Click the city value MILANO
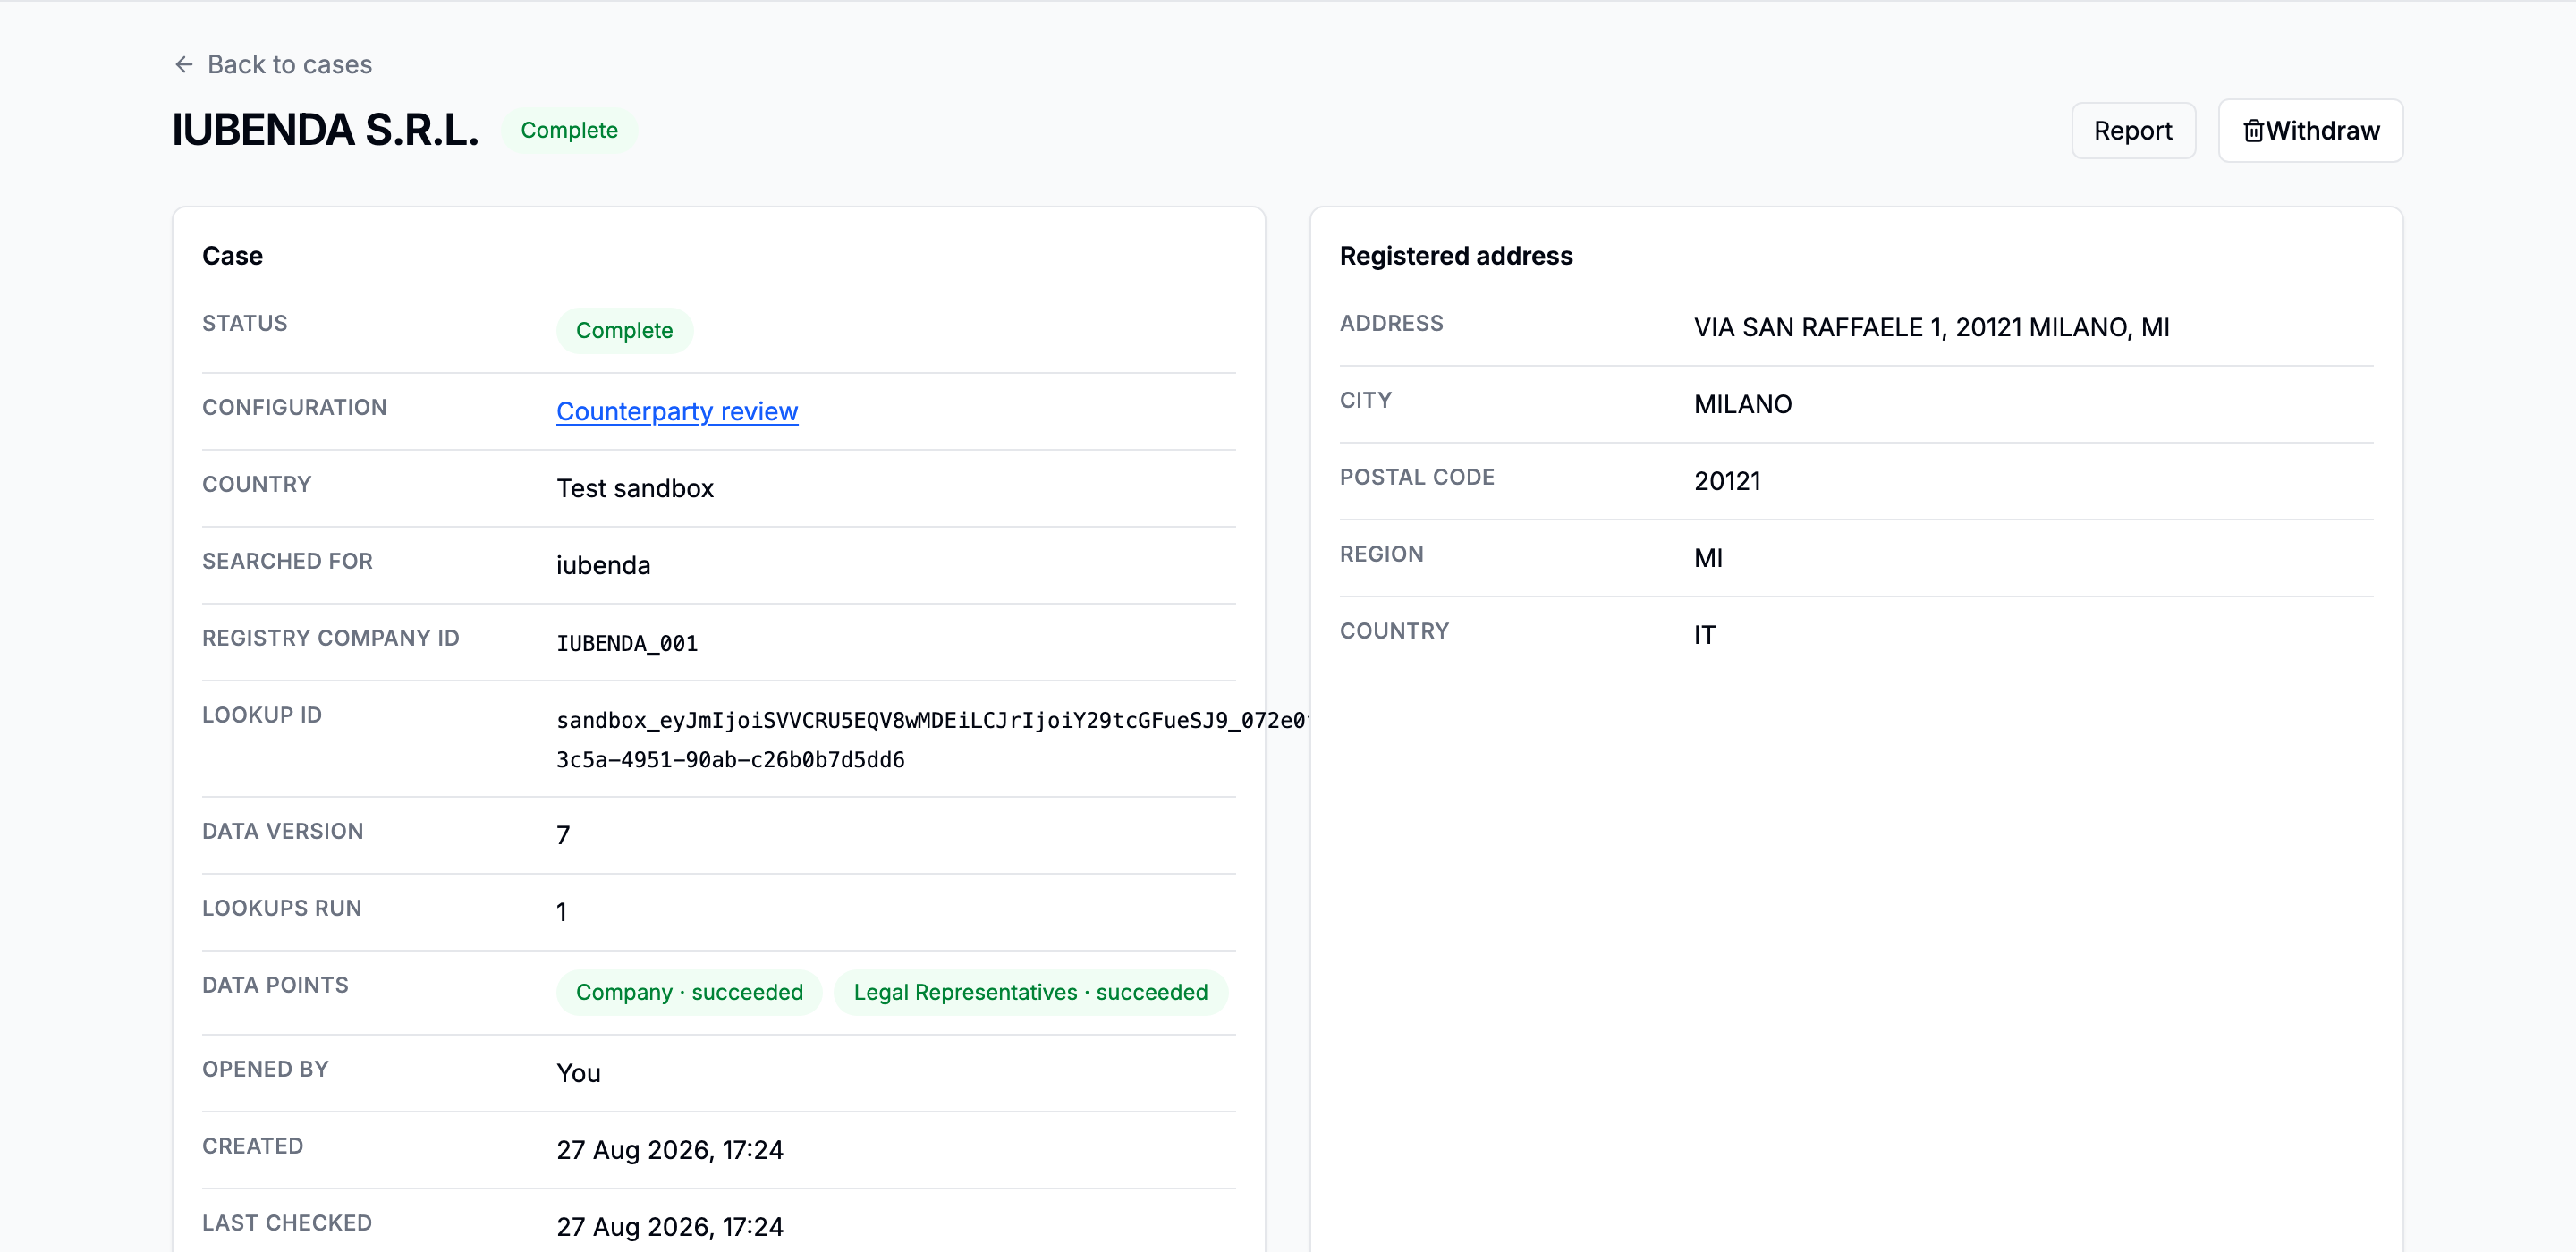 (1742, 405)
